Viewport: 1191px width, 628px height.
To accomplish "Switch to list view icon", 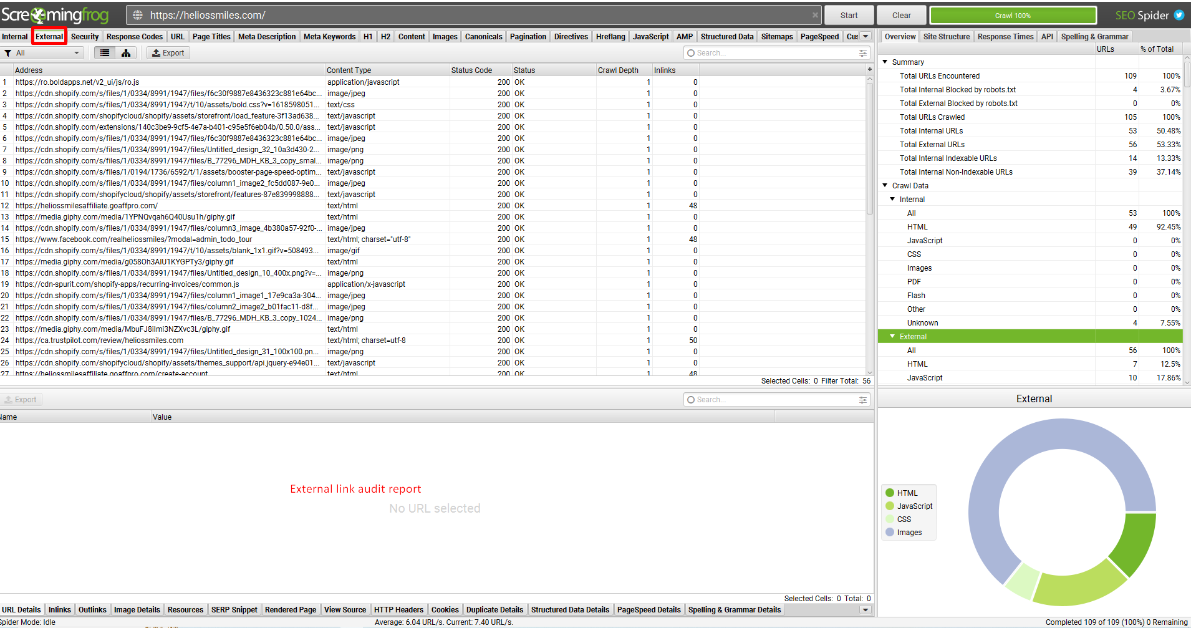I will 105,53.
